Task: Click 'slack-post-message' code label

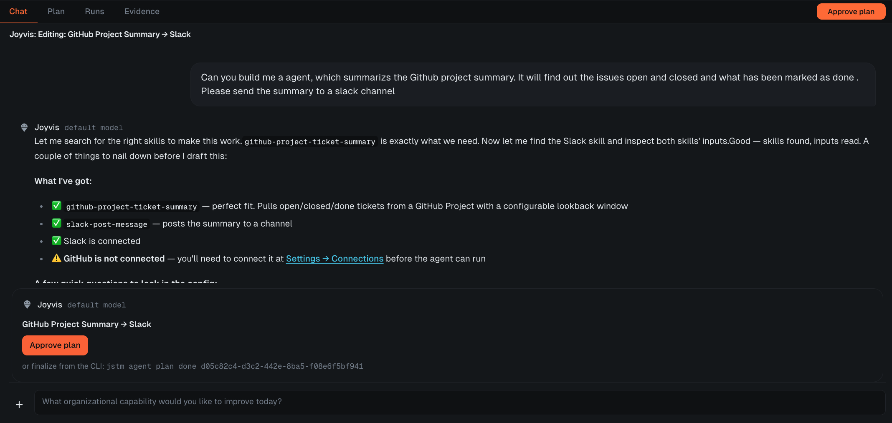Action: tap(107, 224)
